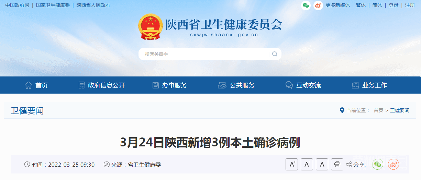
Task: Select 公共服务 in the navigation bar
Action: [236, 85]
